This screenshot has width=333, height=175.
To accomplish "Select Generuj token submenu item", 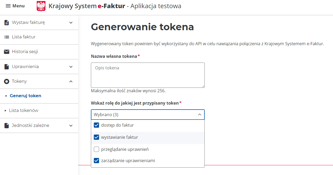I will click(x=25, y=96).
